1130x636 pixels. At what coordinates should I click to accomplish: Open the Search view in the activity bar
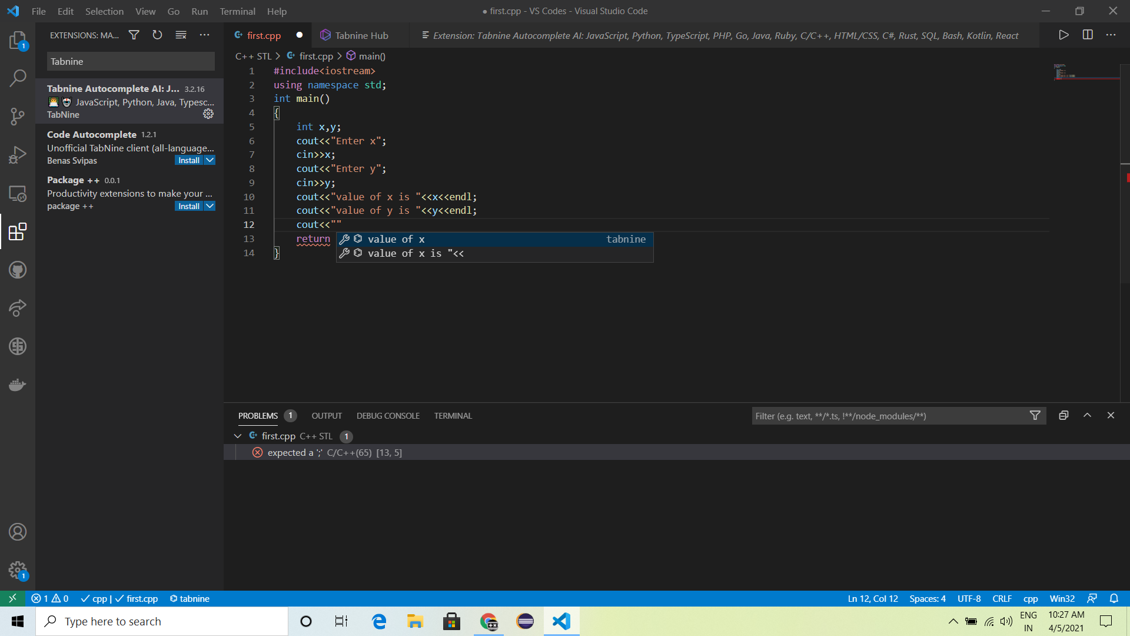click(x=18, y=78)
